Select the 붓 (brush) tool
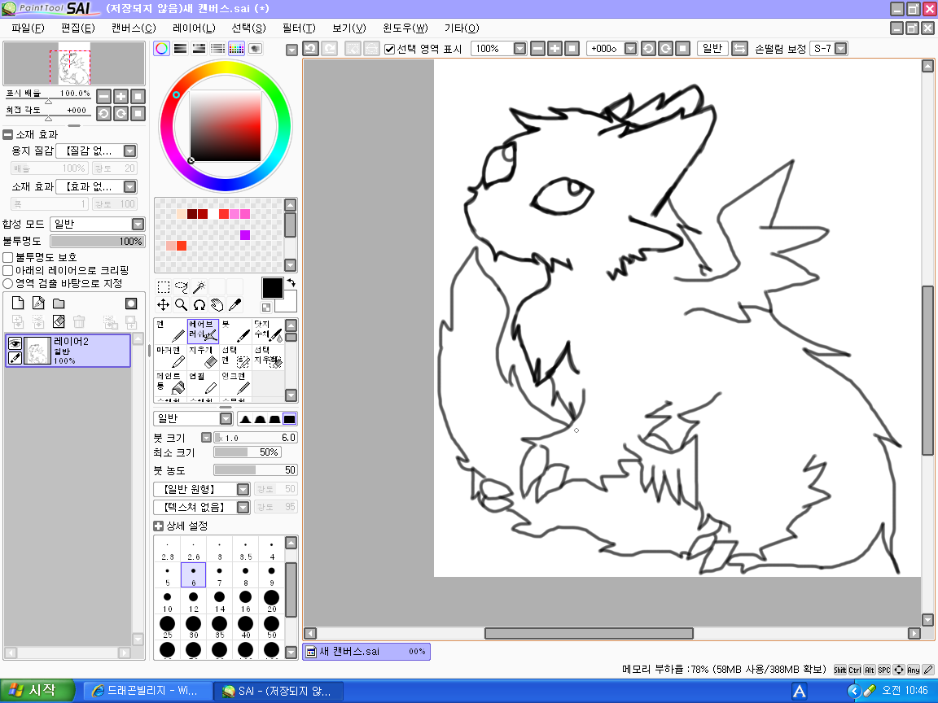The image size is (938, 703). pyautogui.click(x=235, y=331)
